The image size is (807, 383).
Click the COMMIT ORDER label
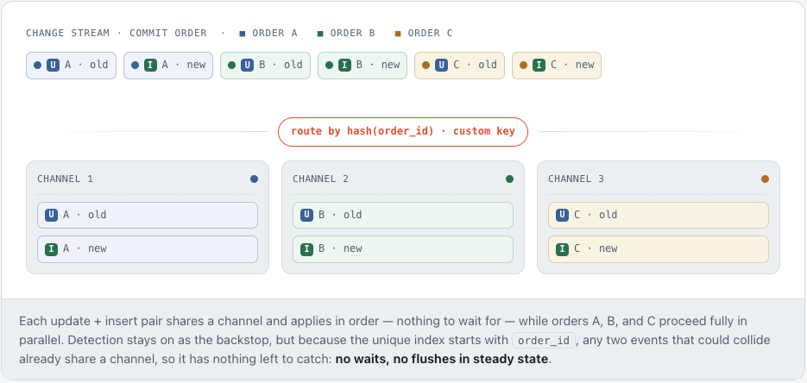click(x=167, y=34)
